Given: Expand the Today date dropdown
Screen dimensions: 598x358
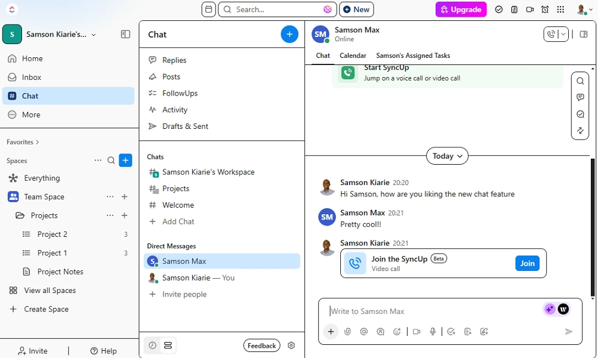Looking at the screenshot, I should 447,156.
